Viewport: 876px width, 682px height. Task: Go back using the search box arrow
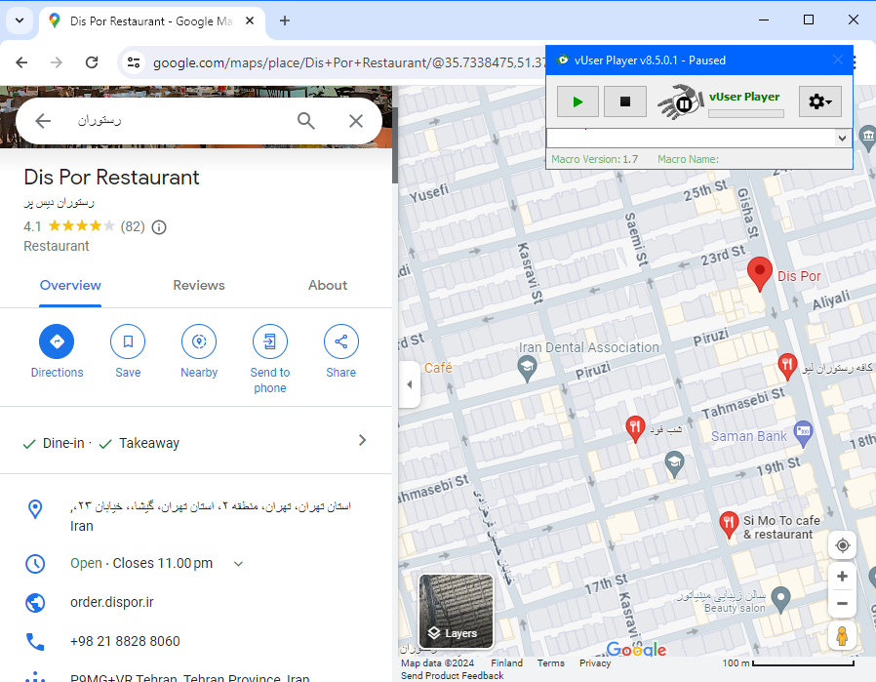[43, 121]
